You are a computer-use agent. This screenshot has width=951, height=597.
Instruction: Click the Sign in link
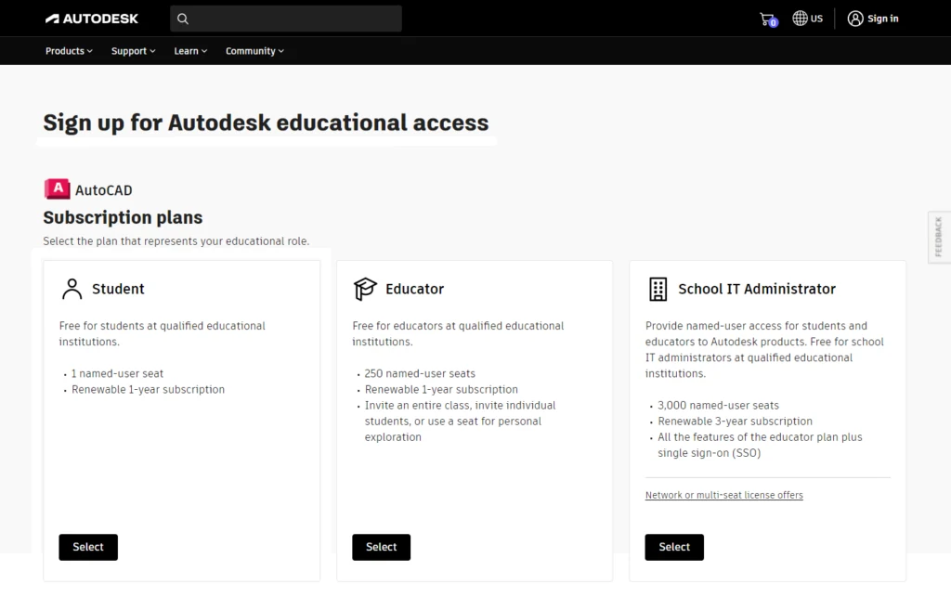[883, 19]
